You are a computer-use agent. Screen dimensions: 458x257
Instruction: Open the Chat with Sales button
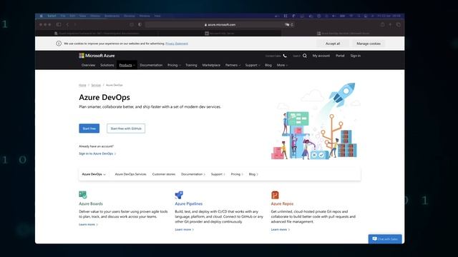pyautogui.click(x=385, y=239)
